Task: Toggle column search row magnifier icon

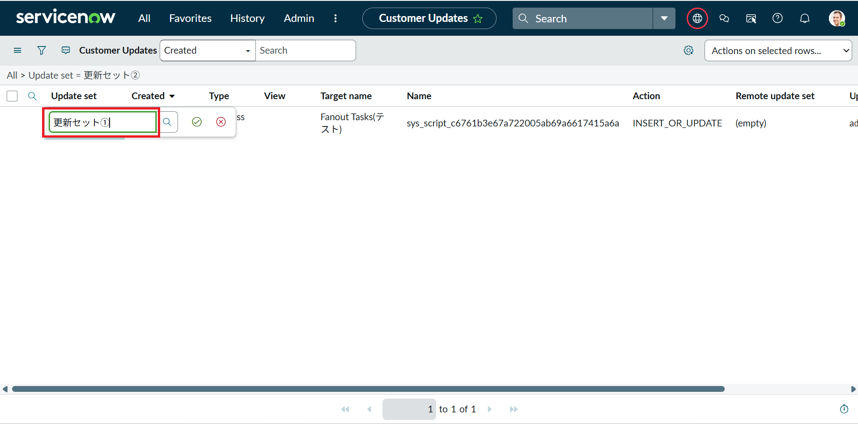Action: (x=32, y=96)
